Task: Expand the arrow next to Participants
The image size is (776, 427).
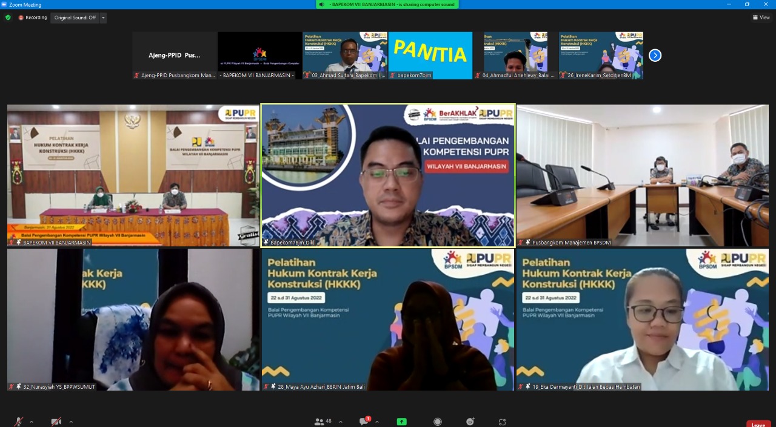Action: pos(340,422)
